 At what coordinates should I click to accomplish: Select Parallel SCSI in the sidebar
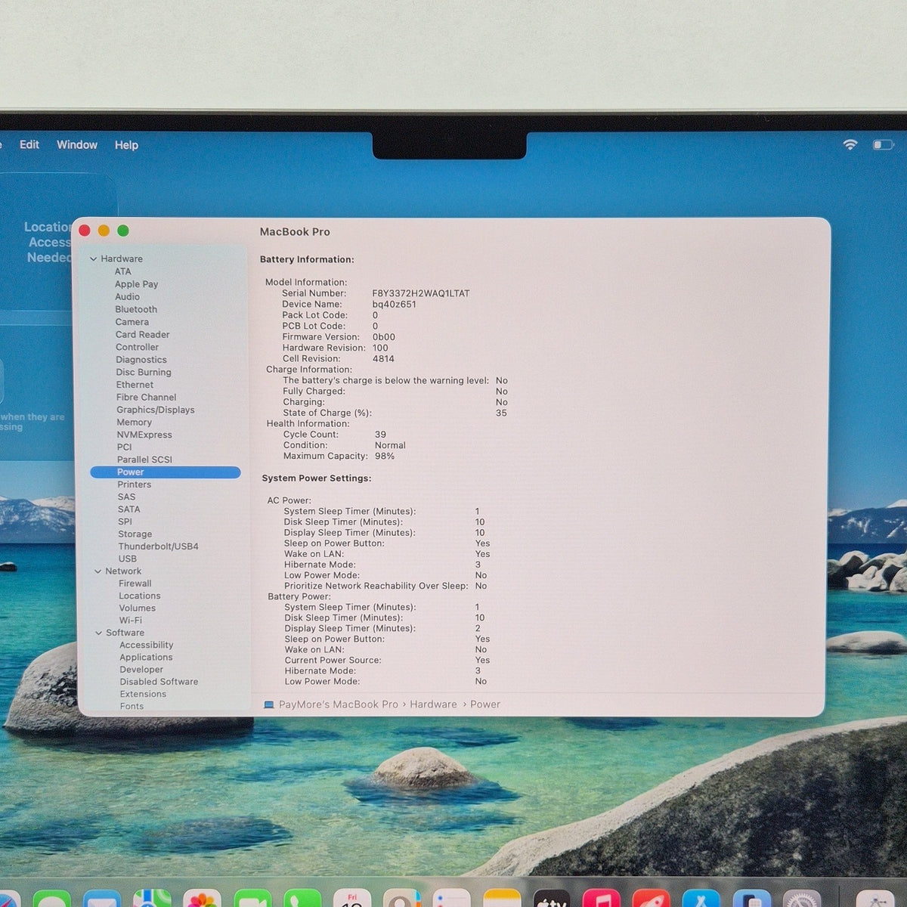coord(144,460)
